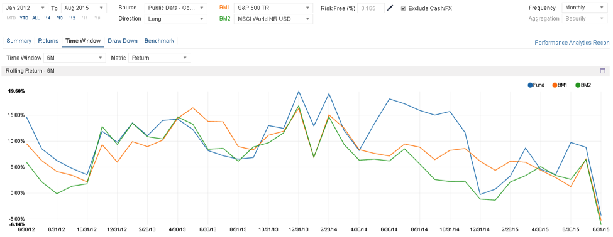Choose the '12 year preset

coord(72,18)
